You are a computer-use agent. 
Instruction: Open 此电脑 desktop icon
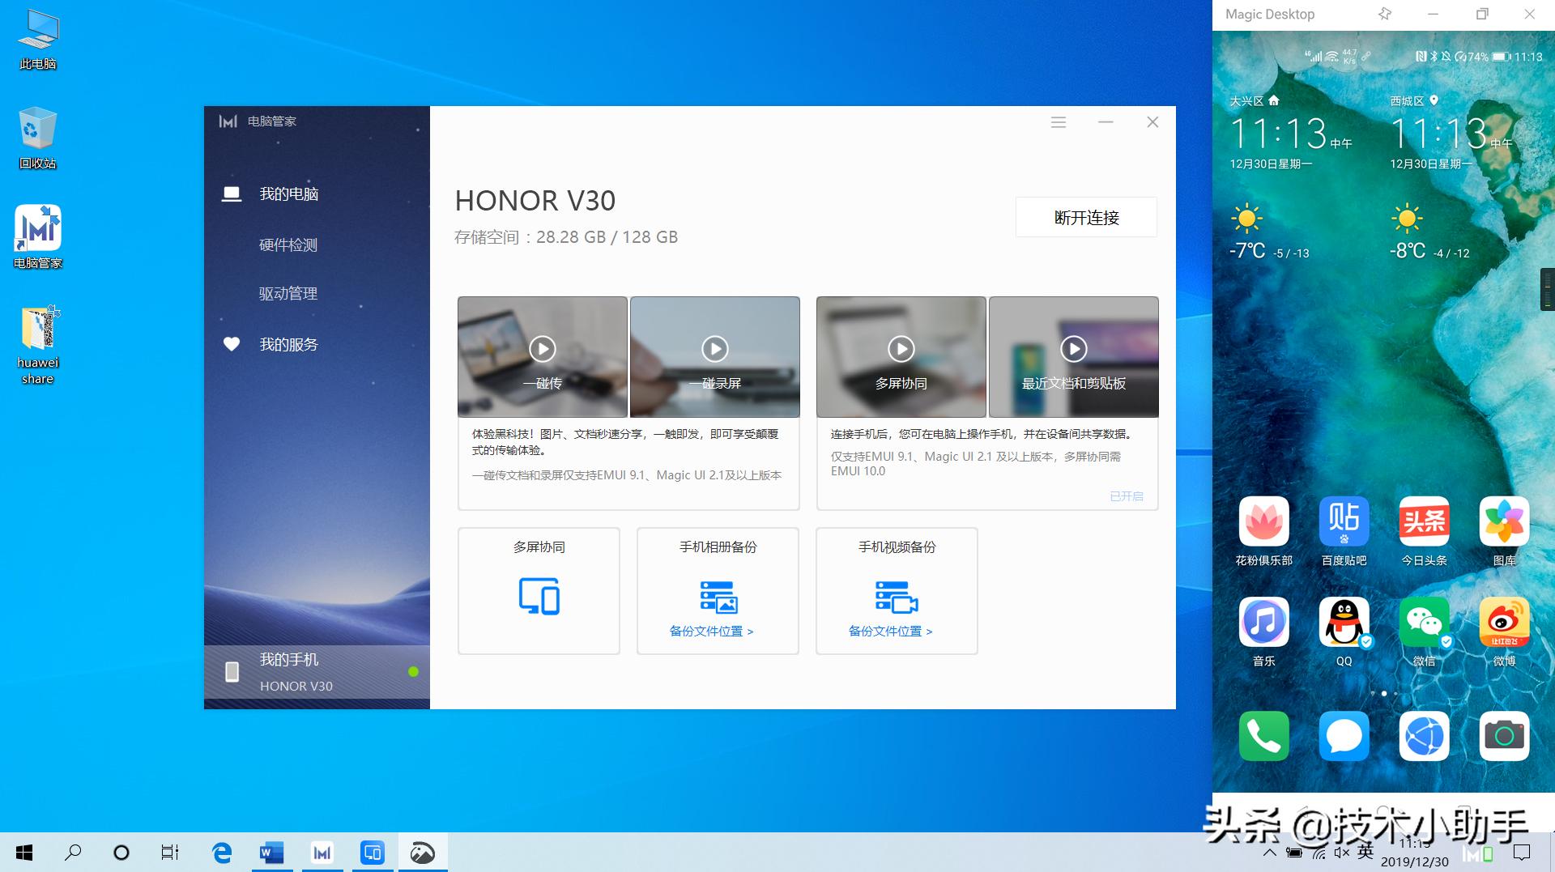click(38, 40)
